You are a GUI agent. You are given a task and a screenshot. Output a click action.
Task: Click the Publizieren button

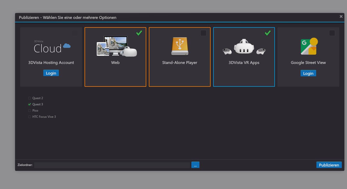(329, 165)
